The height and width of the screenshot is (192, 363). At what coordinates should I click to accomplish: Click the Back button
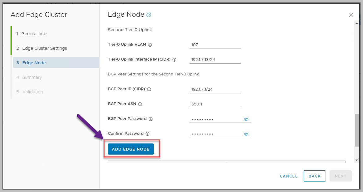point(314,176)
